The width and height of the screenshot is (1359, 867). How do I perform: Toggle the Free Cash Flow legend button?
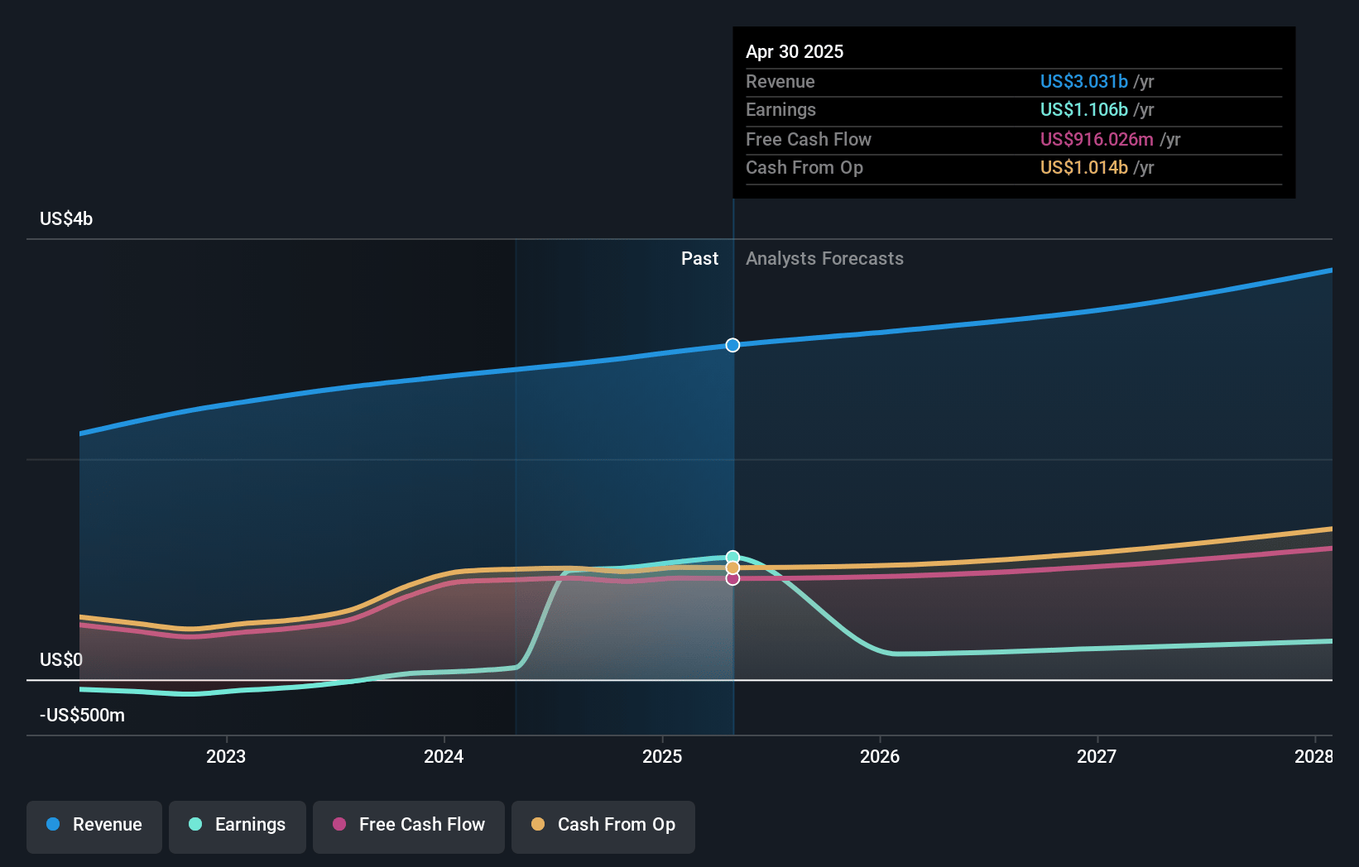coord(409,826)
